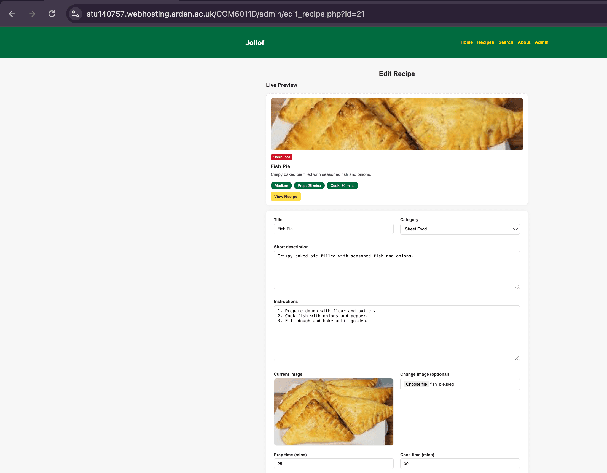Click the Fish Pie preview title

pos(280,166)
